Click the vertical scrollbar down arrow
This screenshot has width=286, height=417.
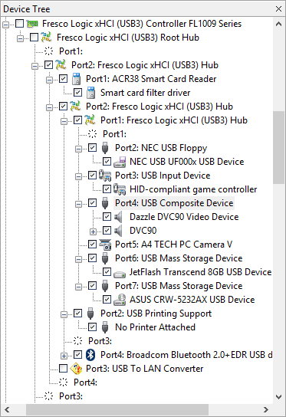[278, 397]
